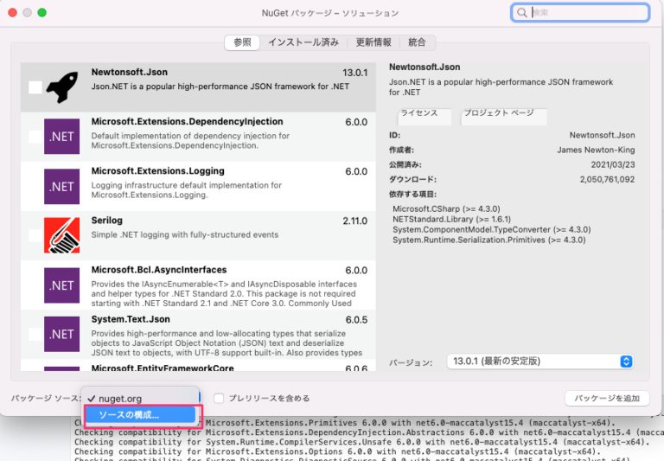Select the Microsoft.Extensions.Logging package title
664x461 pixels.
pos(158,170)
